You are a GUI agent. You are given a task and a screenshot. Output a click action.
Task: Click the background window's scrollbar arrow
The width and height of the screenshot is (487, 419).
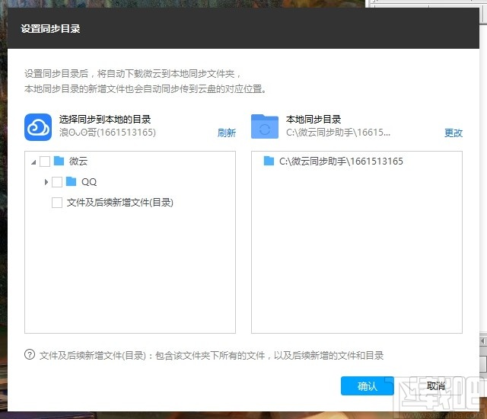click(x=483, y=341)
